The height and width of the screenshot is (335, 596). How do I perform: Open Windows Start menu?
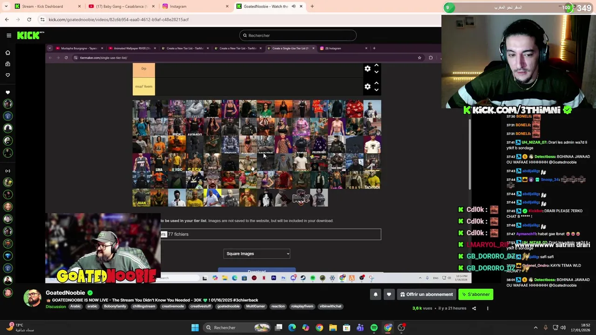point(195,328)
